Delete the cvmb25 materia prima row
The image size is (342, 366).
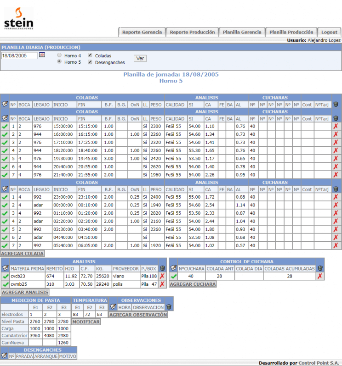(x=162, y=284)
